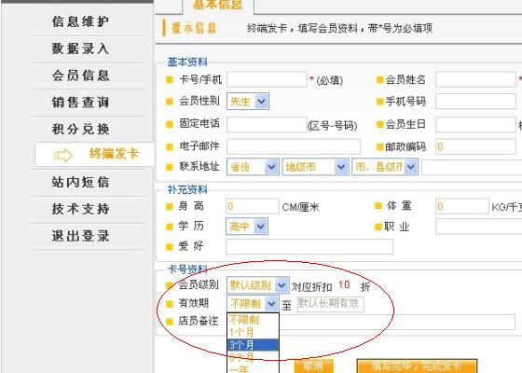Viewport: 522px width, 373px height.
Task: Click the 填写完毕，完成发卡 button
Action: [417, 366]
